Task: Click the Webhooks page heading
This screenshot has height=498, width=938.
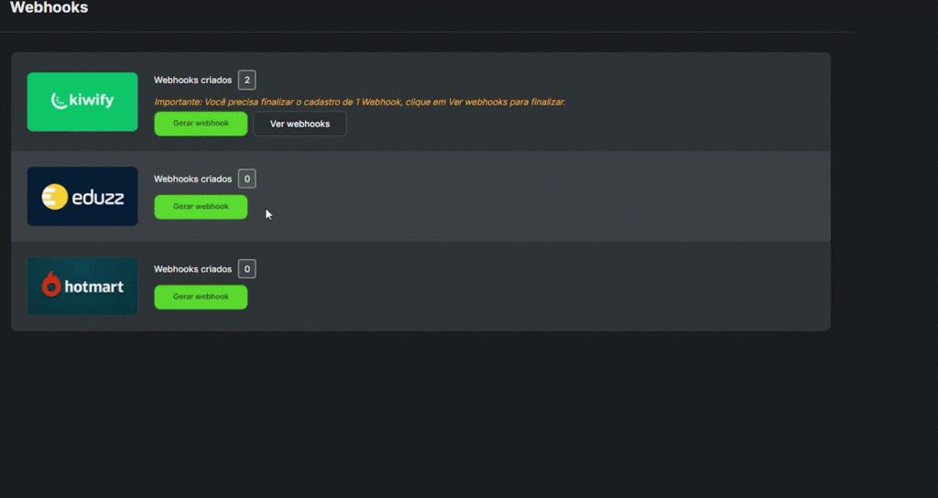Action: [x=49, y=7]
